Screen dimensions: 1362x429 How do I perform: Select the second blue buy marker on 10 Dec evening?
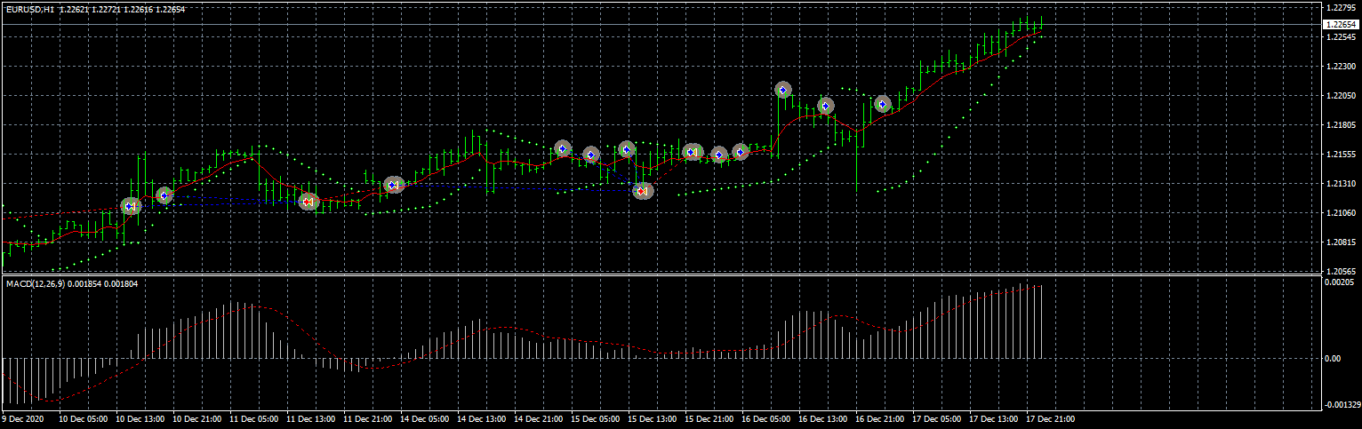164,195
